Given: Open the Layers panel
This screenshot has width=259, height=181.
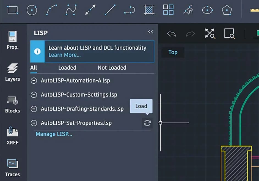Looking at the screenshot, I should point(13,72).
